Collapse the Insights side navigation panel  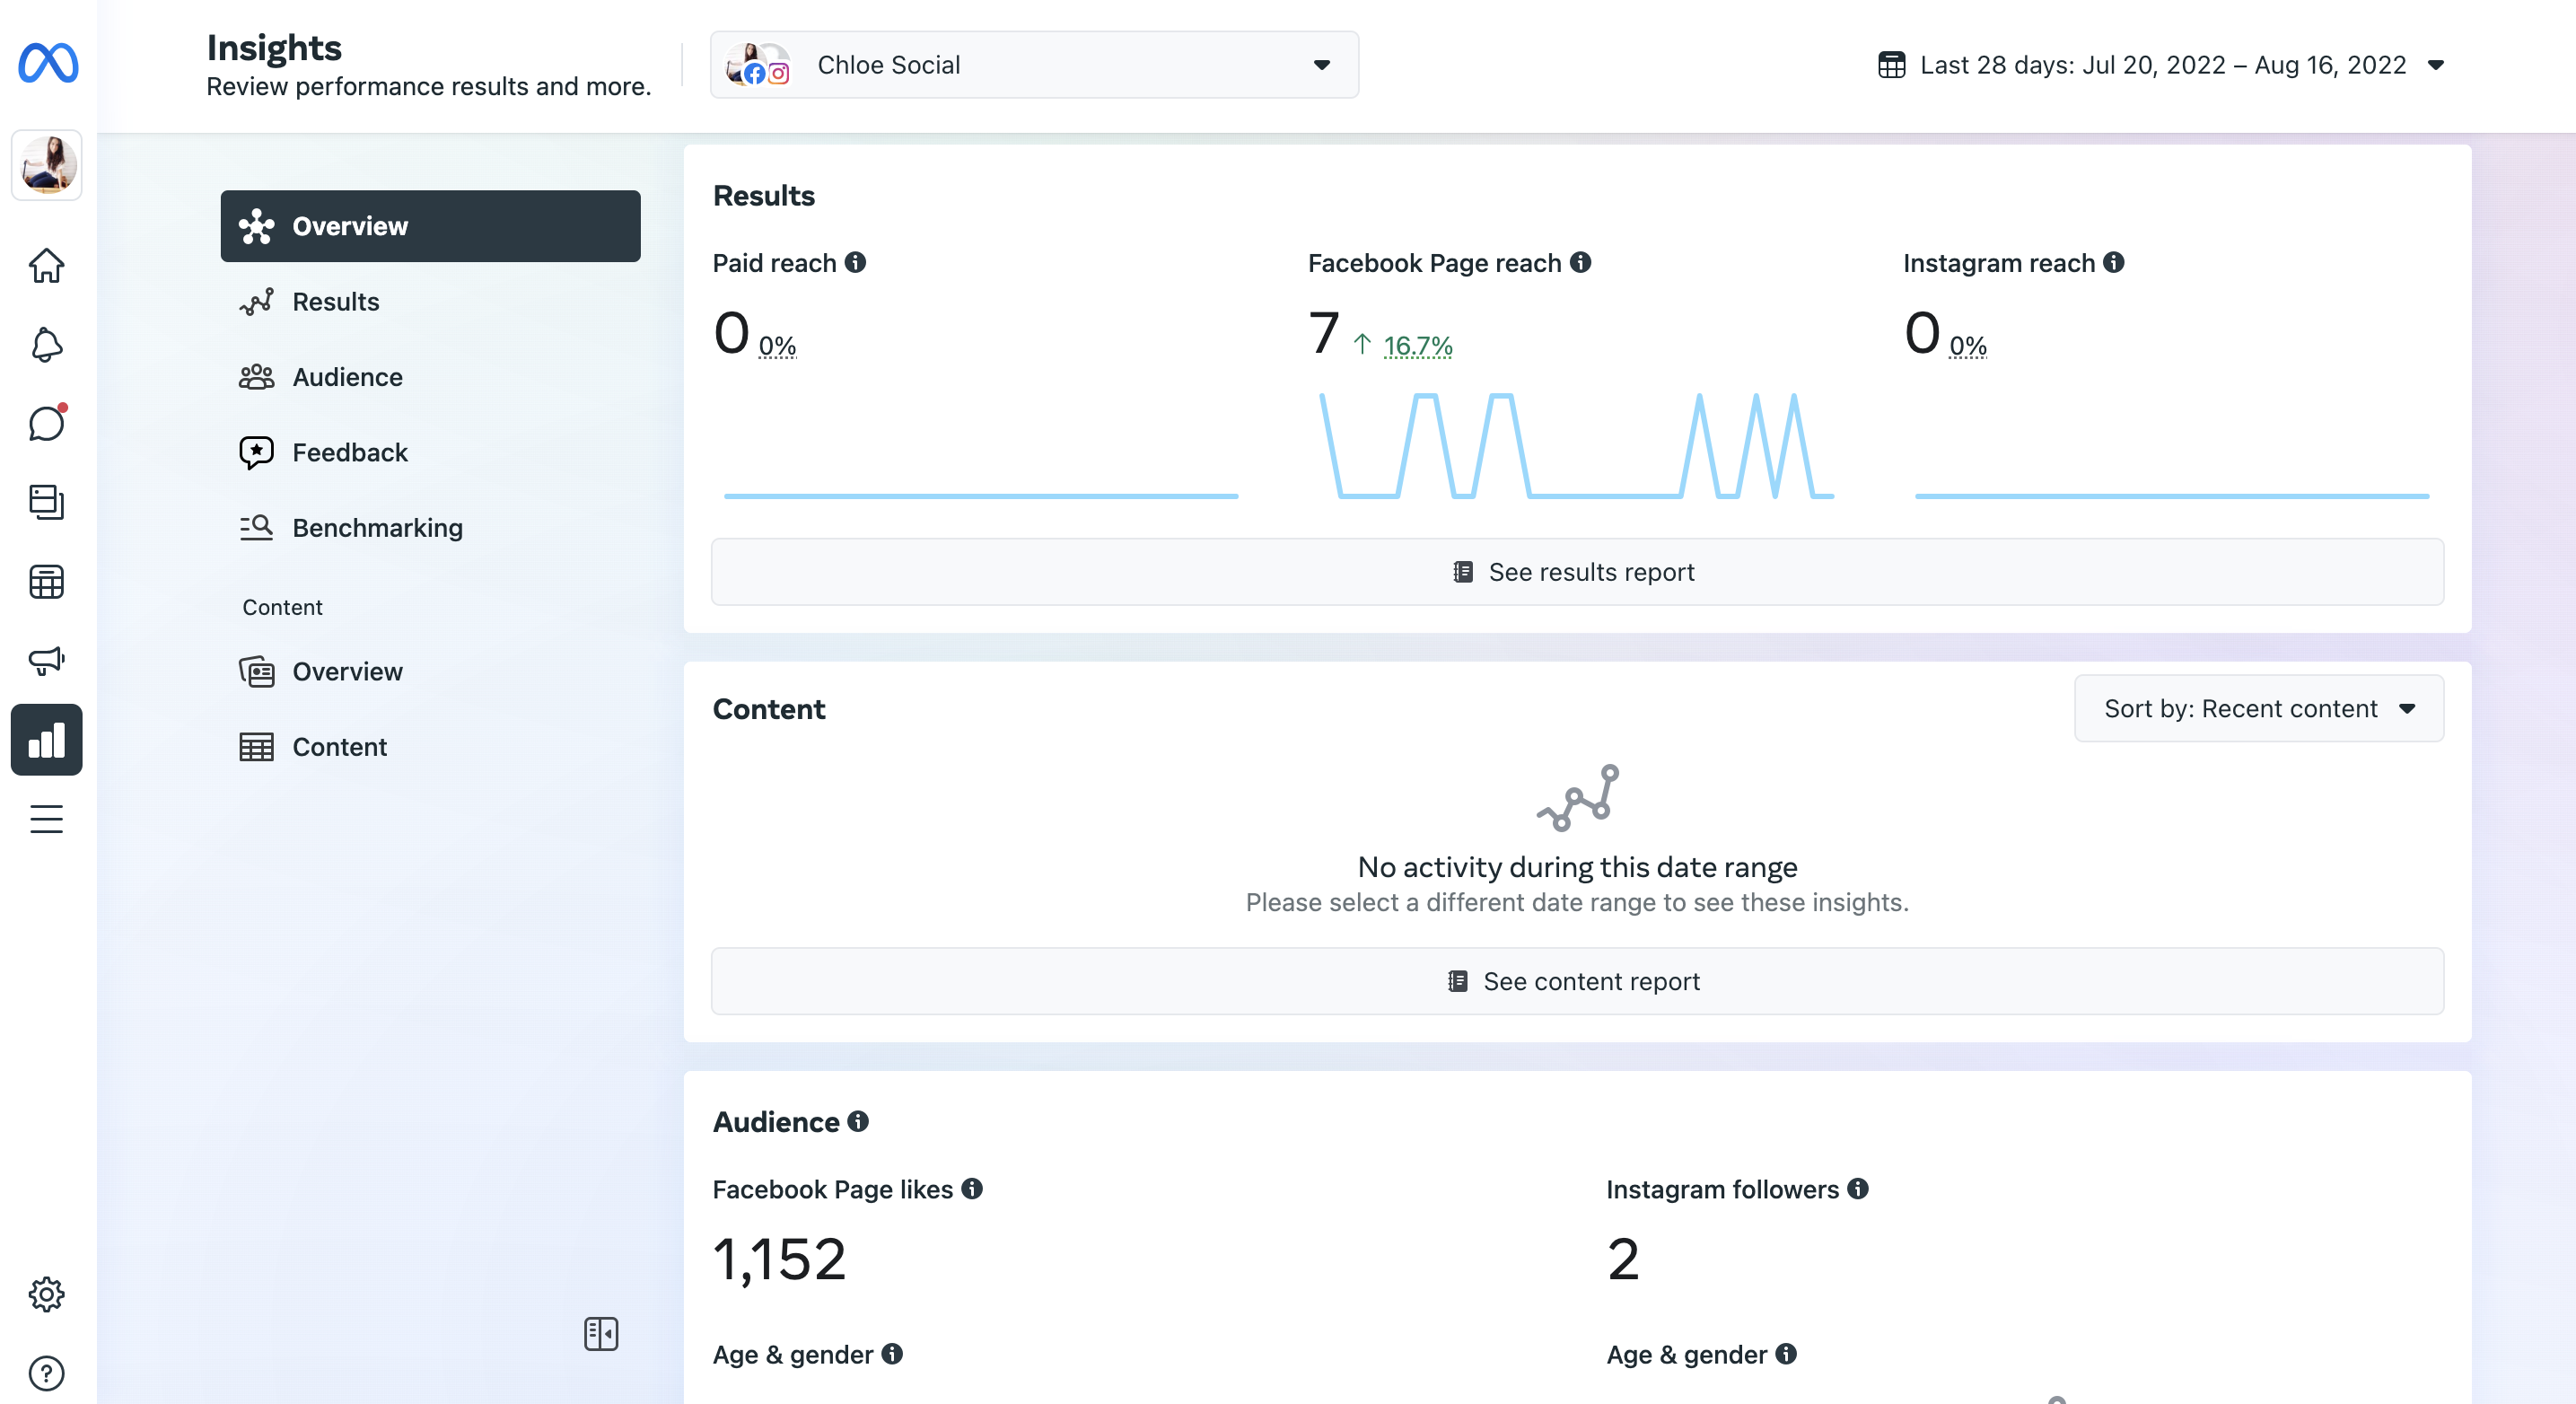tap(601, 1333)
